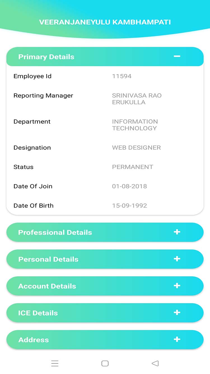This screenshot has width=210, height=374.
Task: Tap the plus icon on Account Details
Action: tap(177, 286)
